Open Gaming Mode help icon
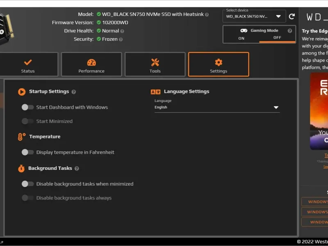 click(290, 31)
